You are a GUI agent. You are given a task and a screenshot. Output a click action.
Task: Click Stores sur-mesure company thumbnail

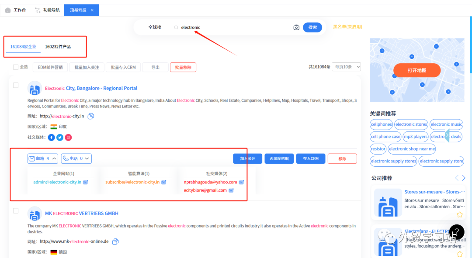(388, 203)
